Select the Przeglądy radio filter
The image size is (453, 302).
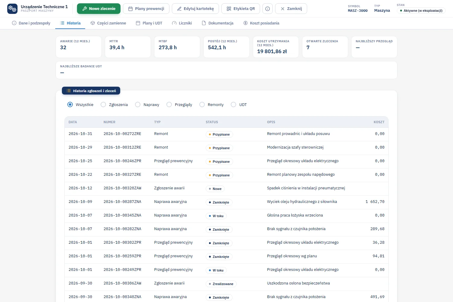click(x=169, y=104)
